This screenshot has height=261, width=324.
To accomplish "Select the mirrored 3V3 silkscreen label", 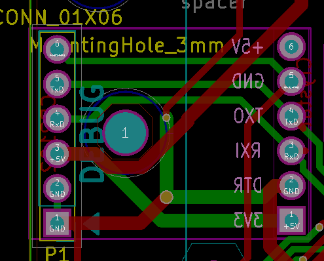I will (x=248, y=220).
